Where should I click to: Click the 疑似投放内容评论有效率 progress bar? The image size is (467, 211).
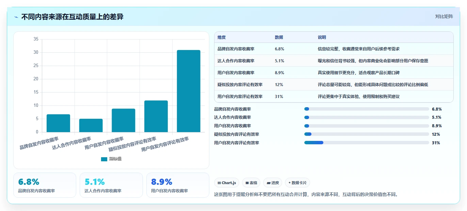(367, 134)
